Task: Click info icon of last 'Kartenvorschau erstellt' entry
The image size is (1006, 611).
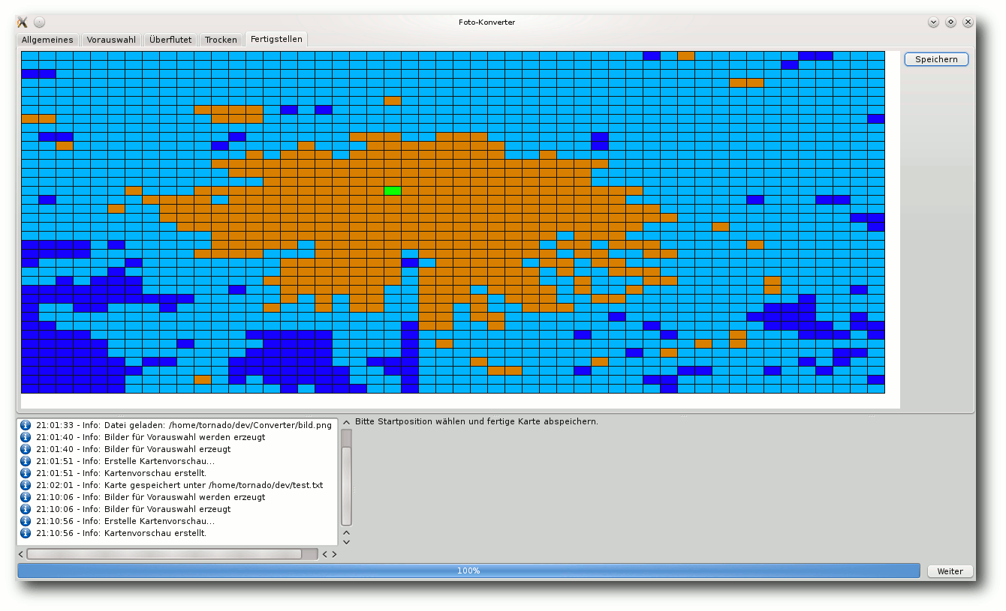Action: (x=26, y=533)
